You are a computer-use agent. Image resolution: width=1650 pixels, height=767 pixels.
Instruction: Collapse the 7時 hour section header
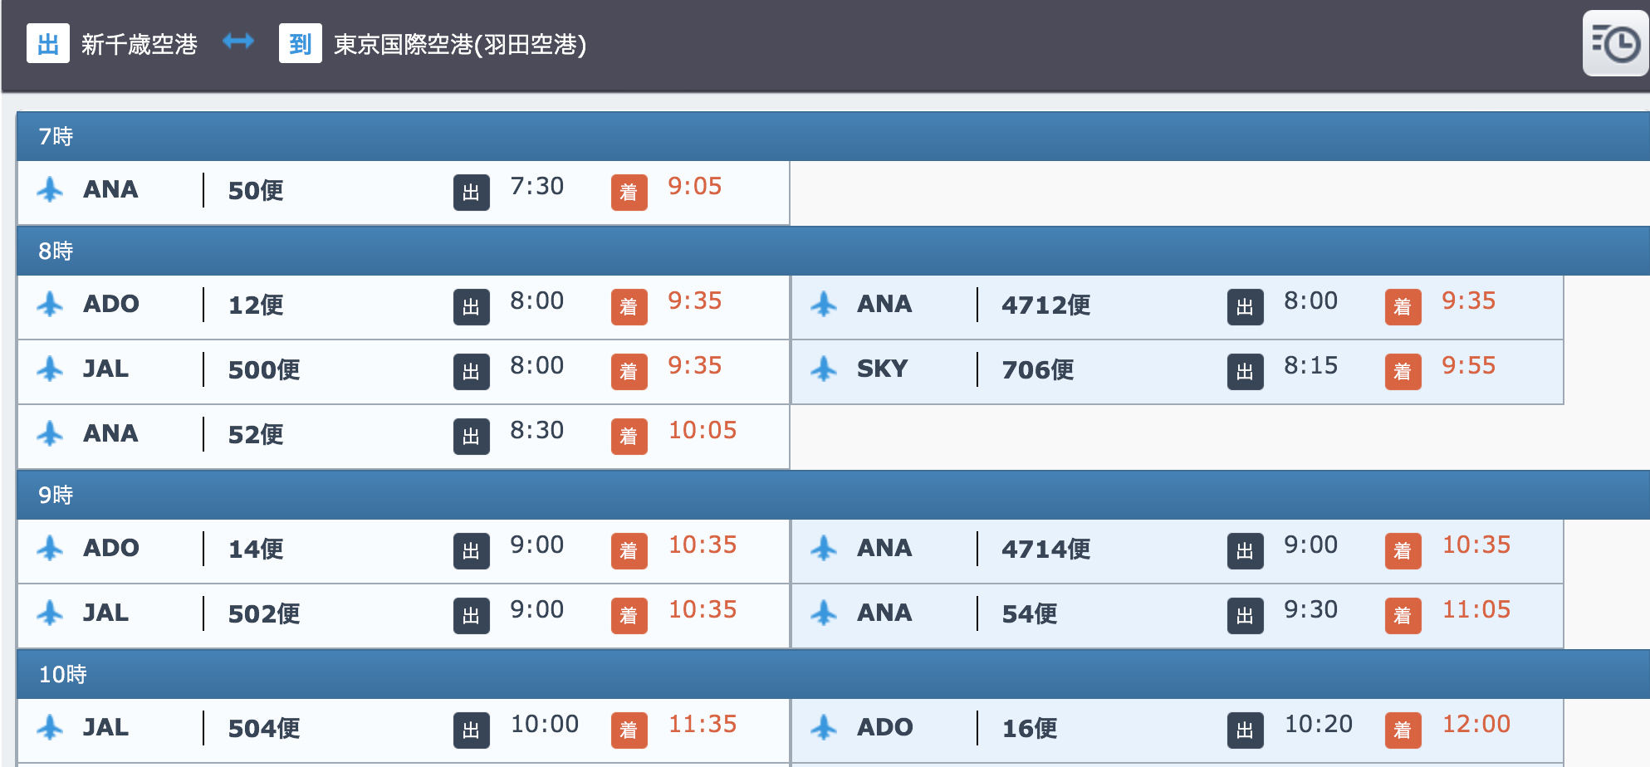tap(830, 136)
